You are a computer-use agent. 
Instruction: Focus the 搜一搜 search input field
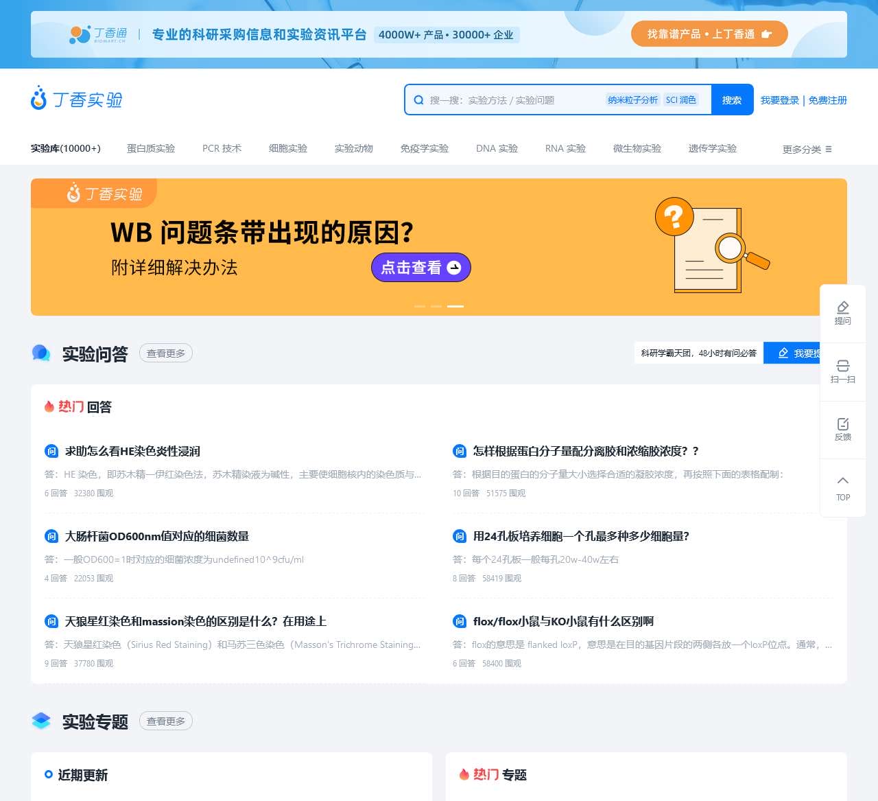(514, 100)
